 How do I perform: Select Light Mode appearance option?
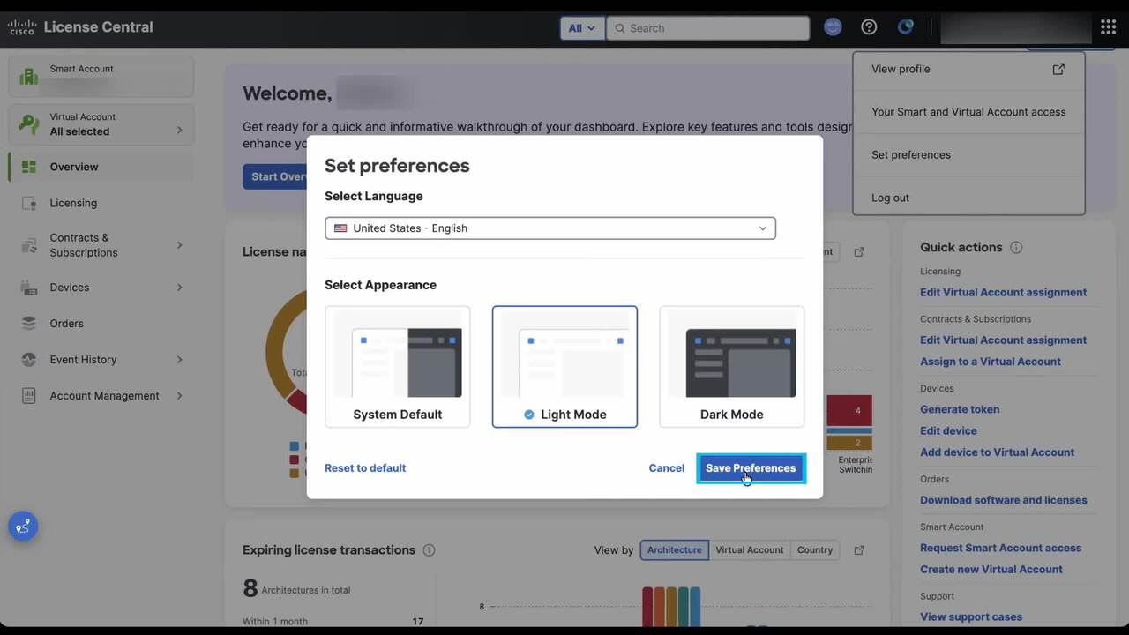coord(564,367)
